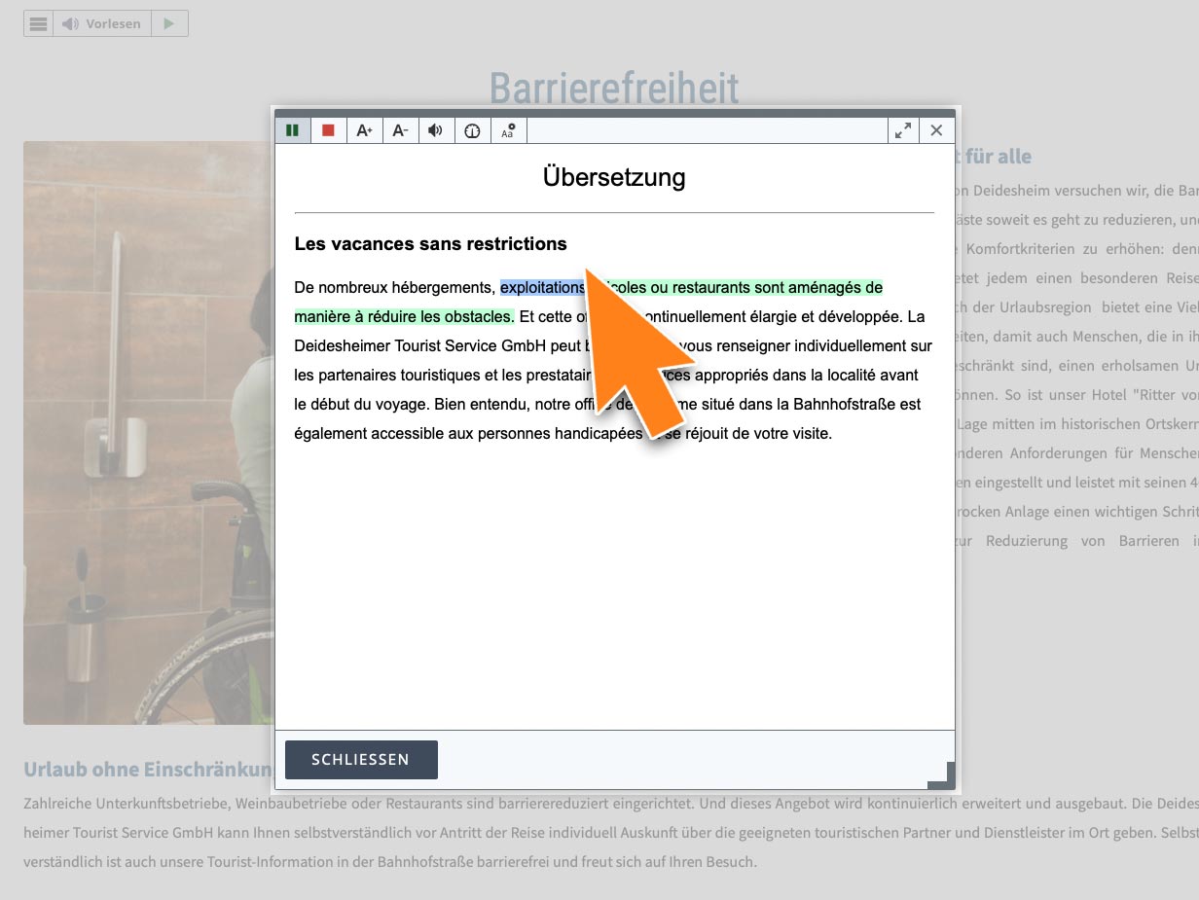Viewport: 1199px width, 900px height.
Task: Open the volume control speaker icon
Action: pyautogui.click(x=436, y=130)
